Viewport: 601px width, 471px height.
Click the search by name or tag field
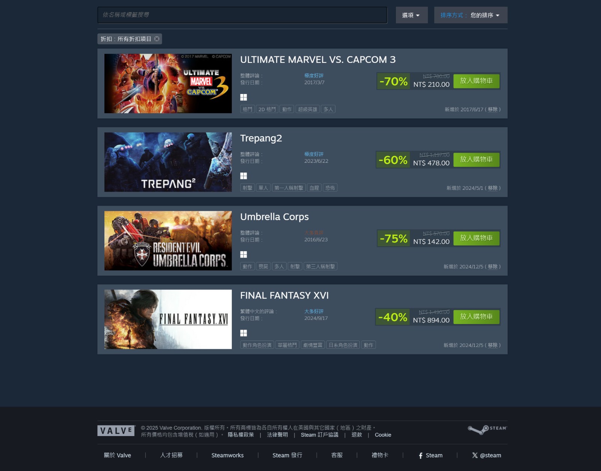point(242,15)
